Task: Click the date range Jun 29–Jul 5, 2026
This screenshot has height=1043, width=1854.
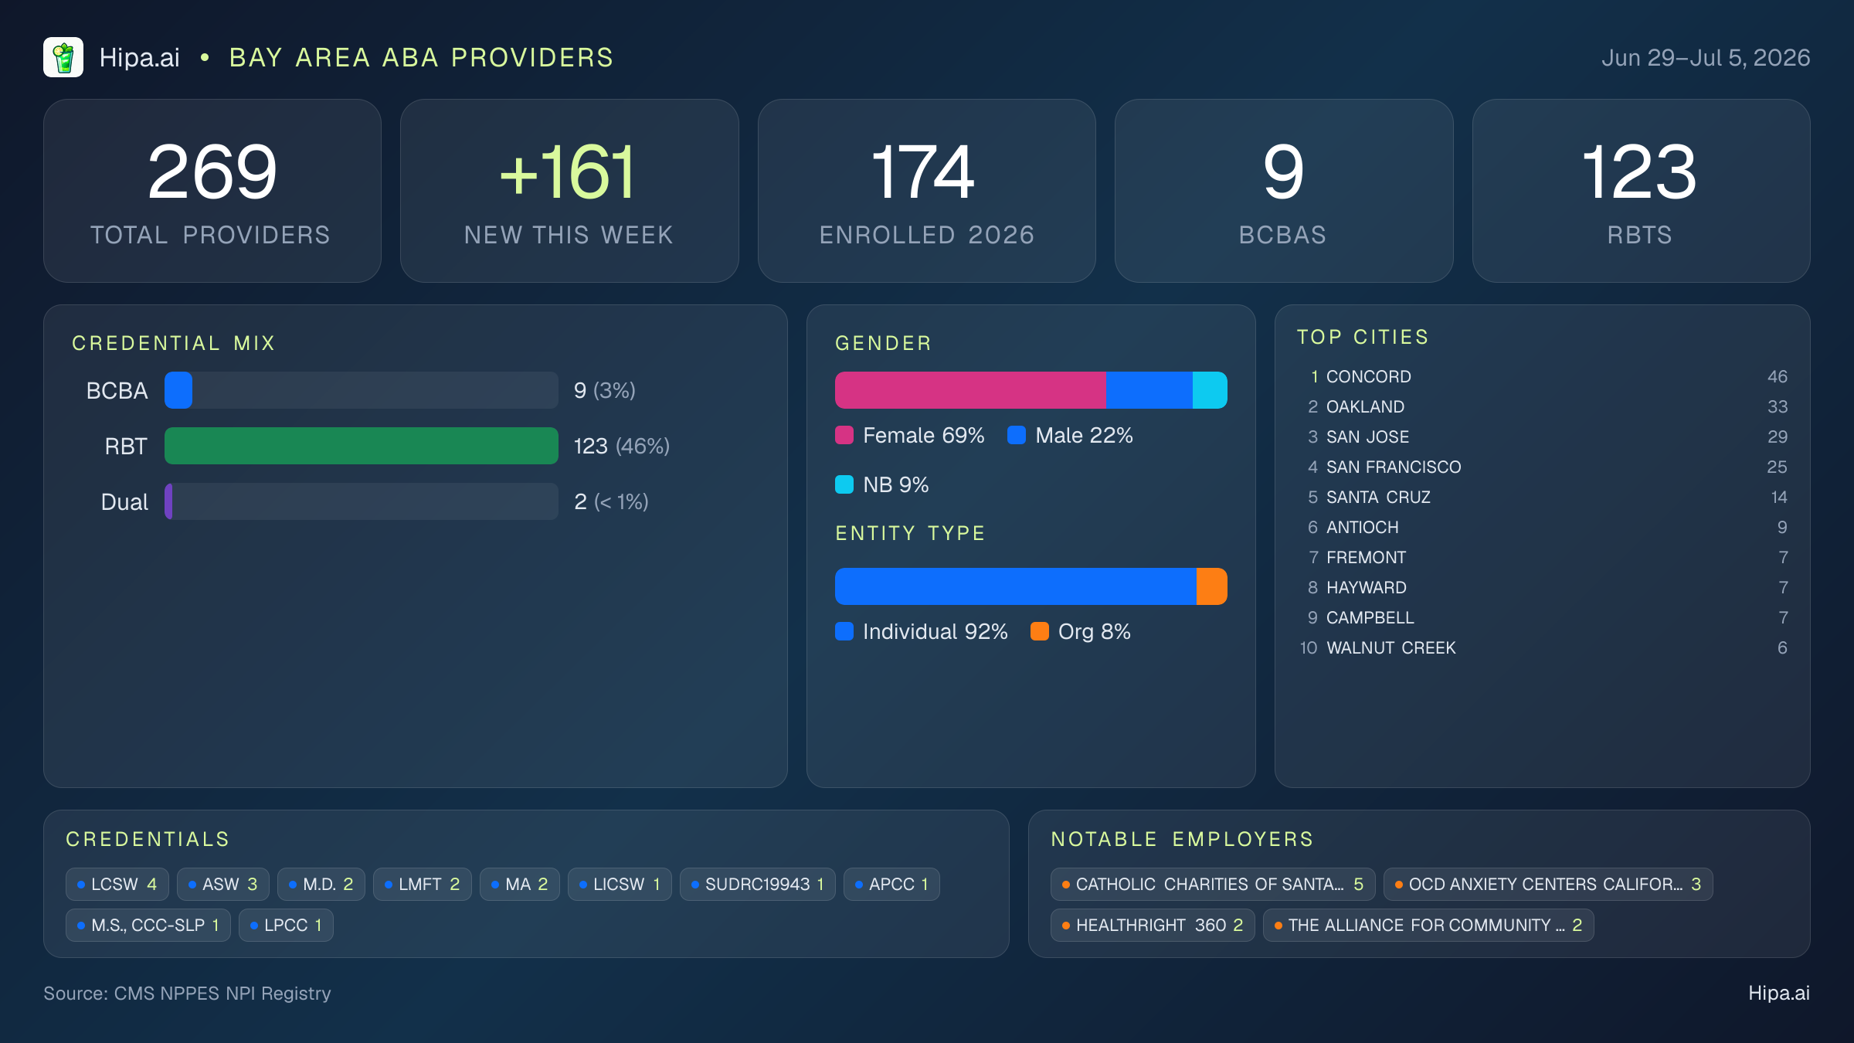Action: pyautogui.click(x=1706, y=57)
